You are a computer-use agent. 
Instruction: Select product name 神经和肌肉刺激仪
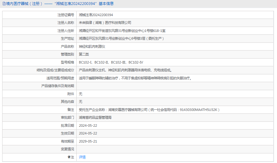[x=92, y=46]
